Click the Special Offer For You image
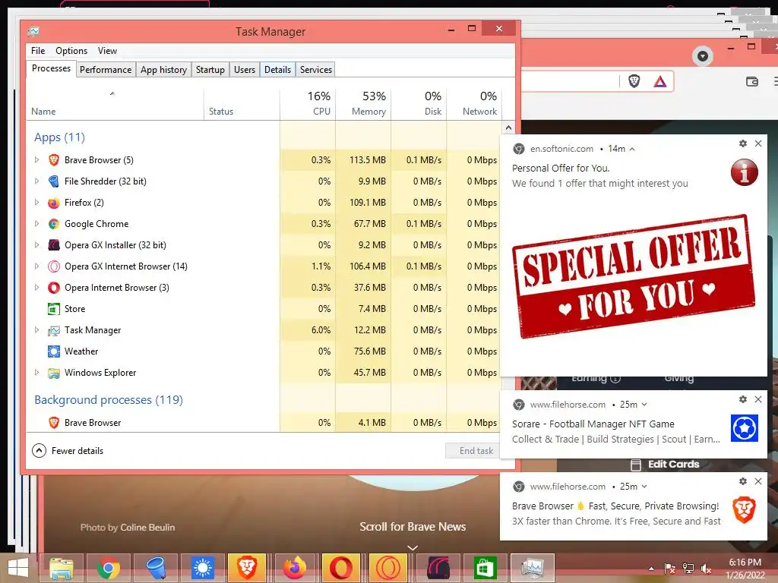This screenshot has height=583, width=778. 633,276
